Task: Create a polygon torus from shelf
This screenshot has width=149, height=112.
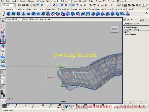Action: (x=33, y=14)
